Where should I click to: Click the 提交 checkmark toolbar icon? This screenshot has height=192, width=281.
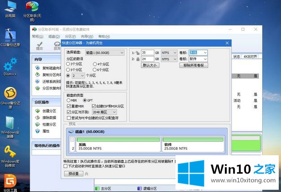click(40, 46)
